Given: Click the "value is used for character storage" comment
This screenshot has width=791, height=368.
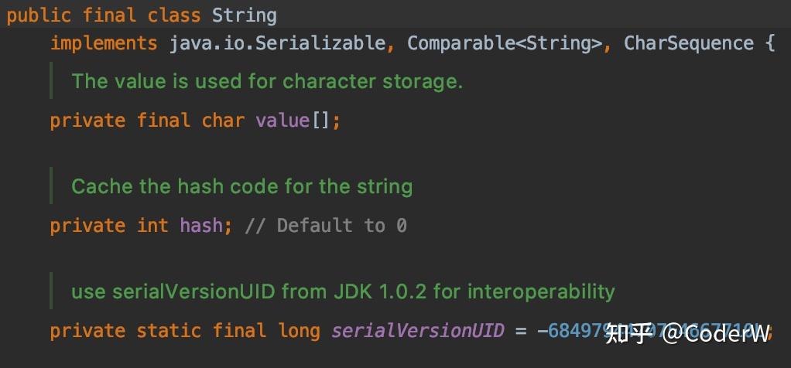Looking at the screenshot, I should 267,81.
